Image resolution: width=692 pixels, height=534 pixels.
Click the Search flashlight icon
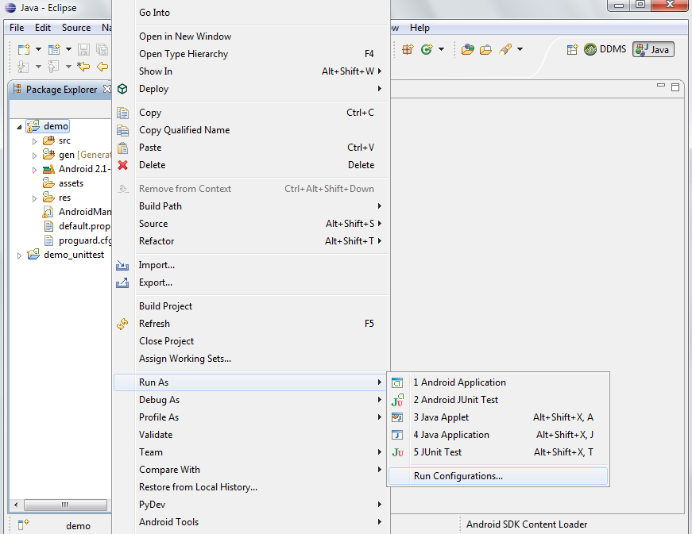click(x=505, y=49)
